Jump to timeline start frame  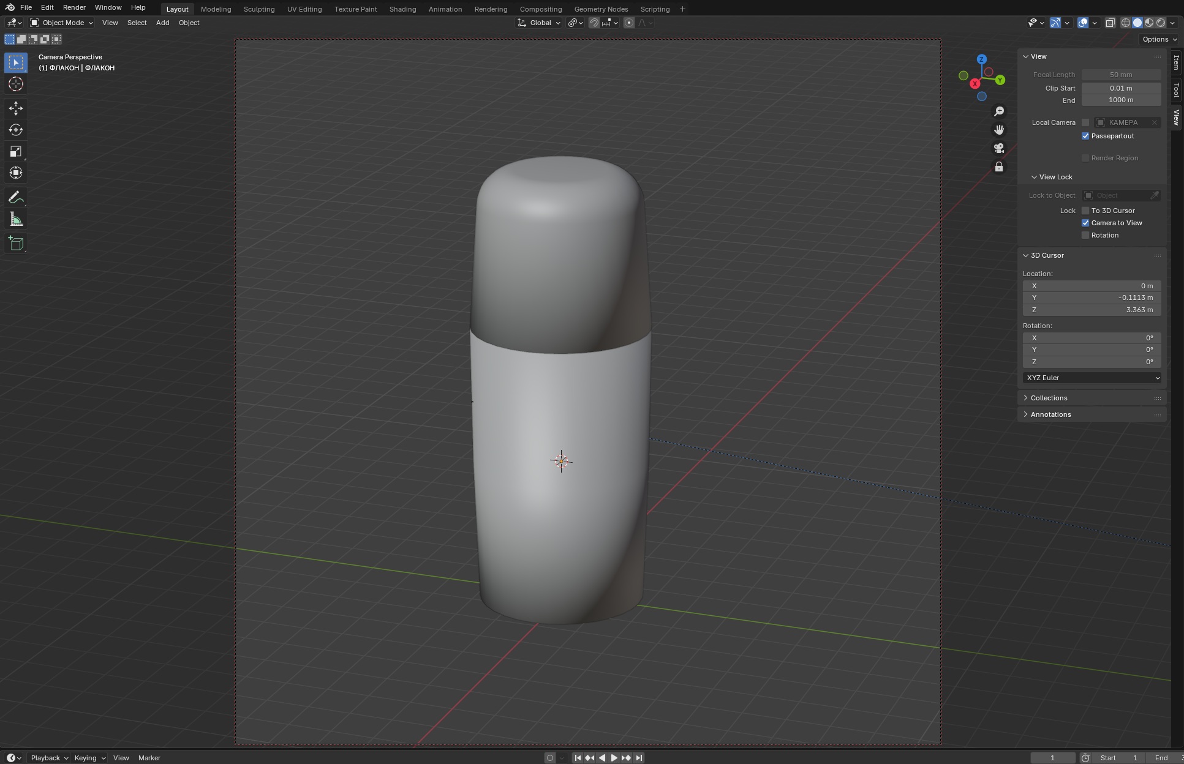pyautogui.click(x=578, y=758)
